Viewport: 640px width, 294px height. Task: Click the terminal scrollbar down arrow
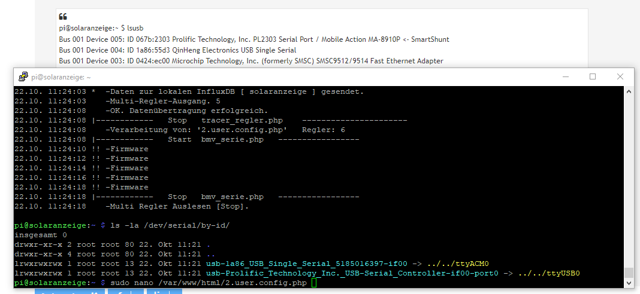click(x=629, y=282)
